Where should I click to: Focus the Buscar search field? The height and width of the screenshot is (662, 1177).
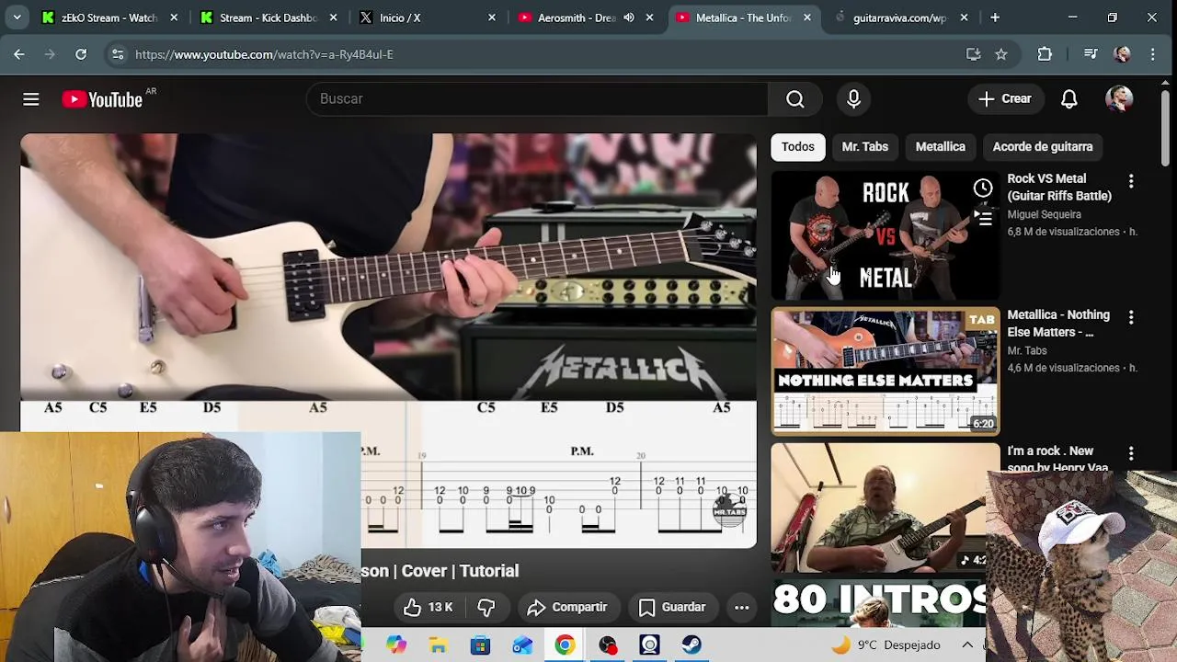(x=537, y=99)
